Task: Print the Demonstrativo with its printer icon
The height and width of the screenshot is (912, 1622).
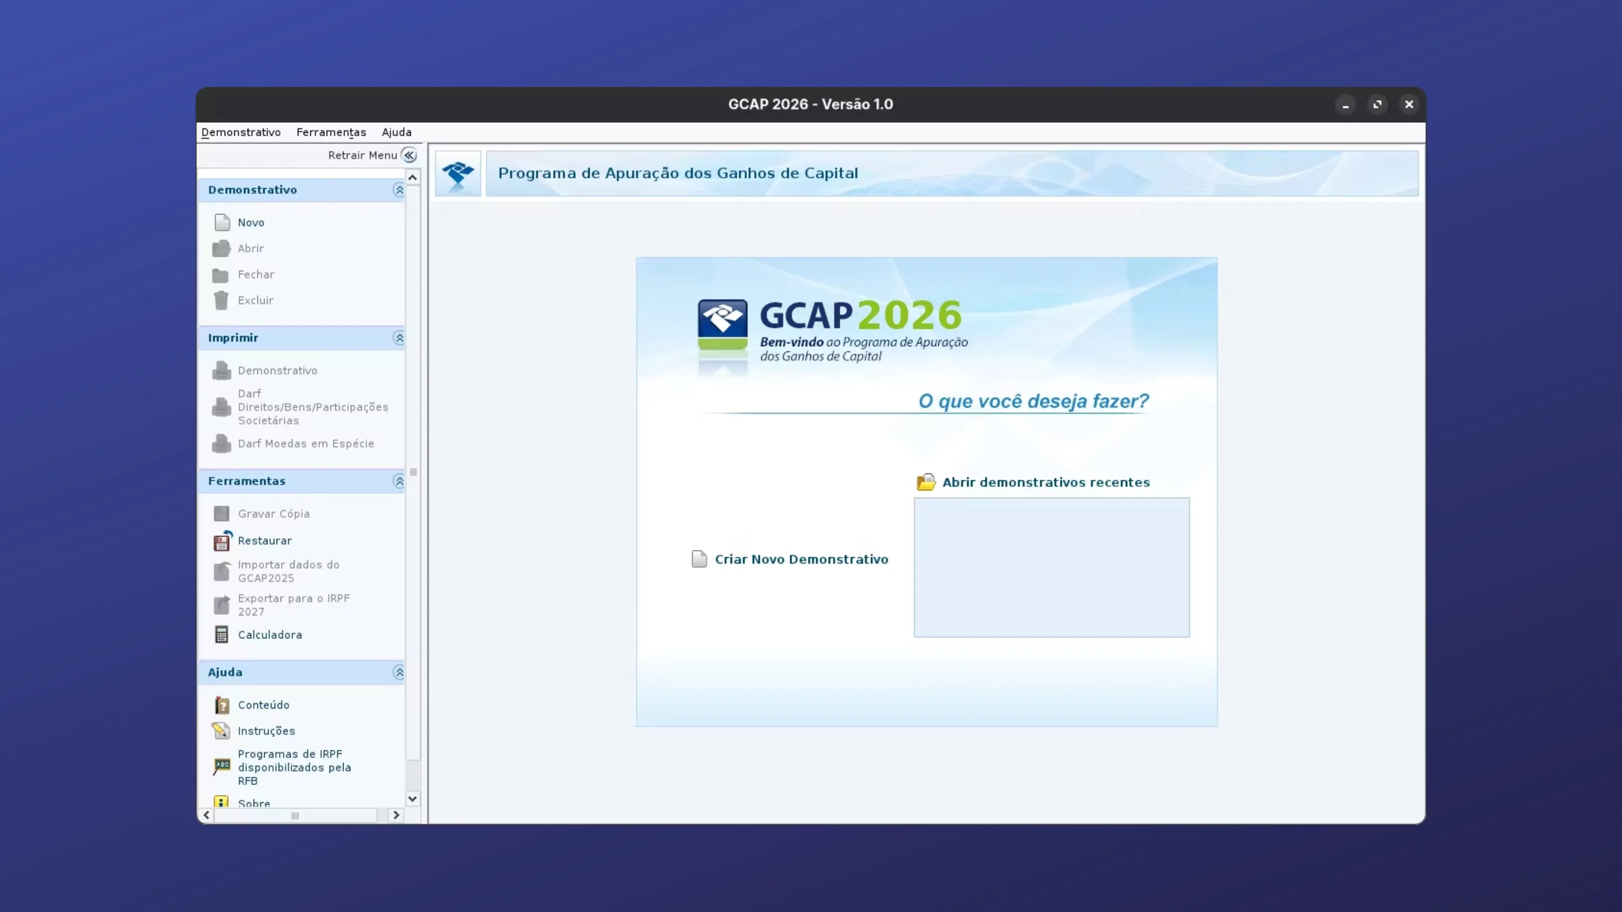Action: (x=222, y=371)
